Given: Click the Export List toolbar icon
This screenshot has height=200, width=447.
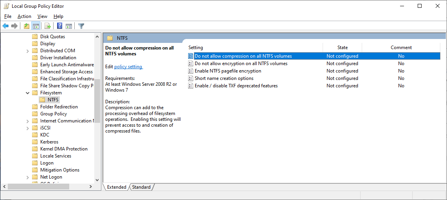Looking at the screenshot, I should [48, 26].
